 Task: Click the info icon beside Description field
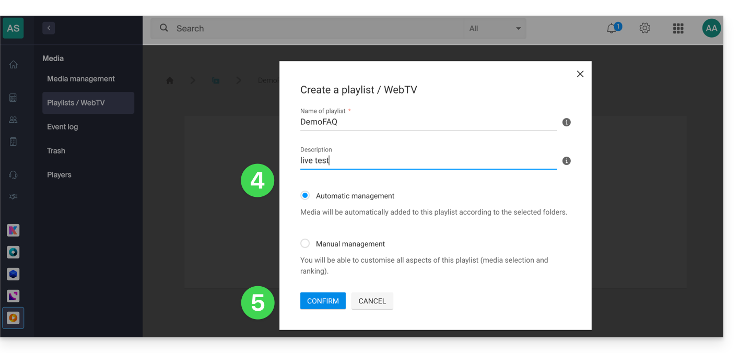[x=566, y=161]
